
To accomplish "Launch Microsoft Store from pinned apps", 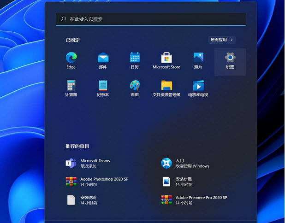I will tap(166, 58).
